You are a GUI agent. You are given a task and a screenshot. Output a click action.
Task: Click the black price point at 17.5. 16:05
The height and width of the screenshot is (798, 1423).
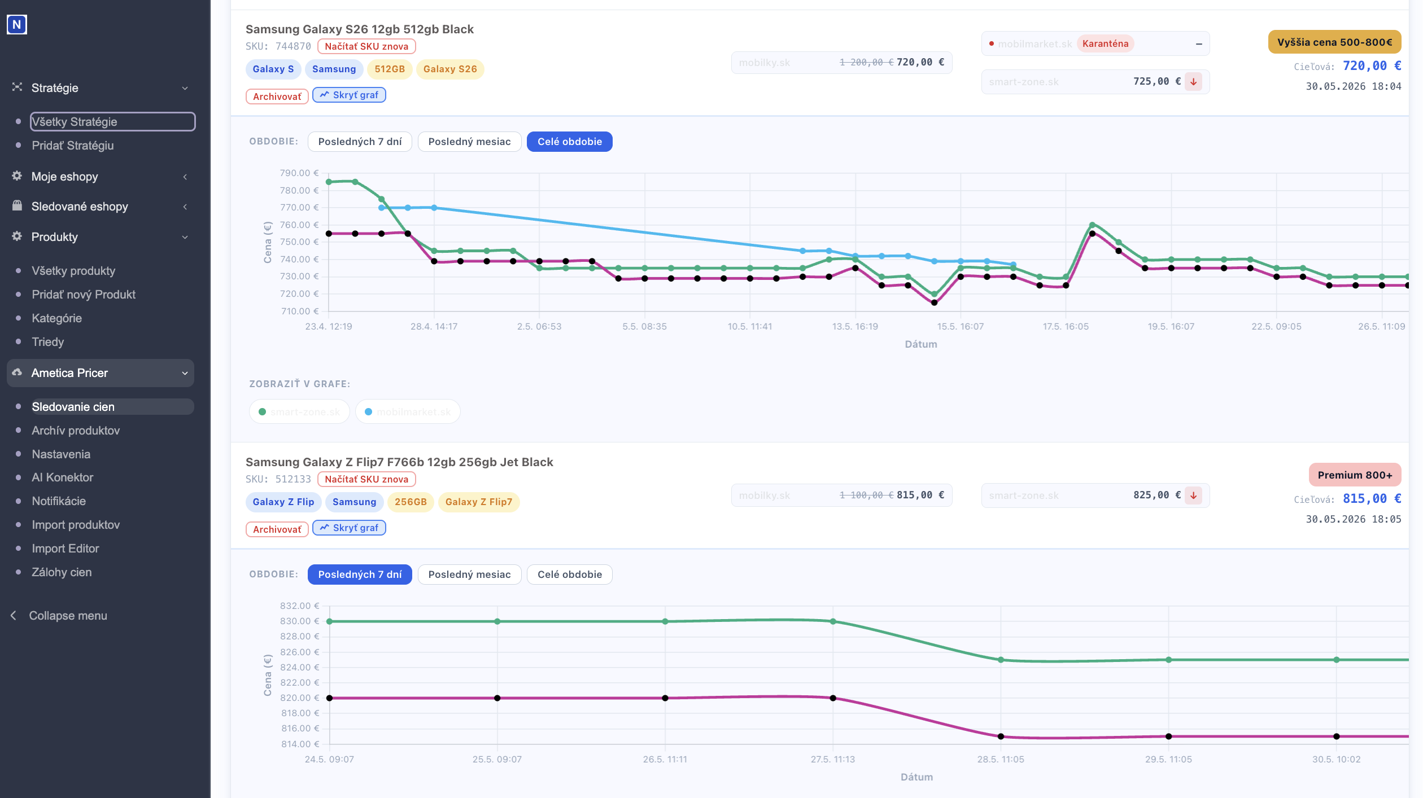pyautogui.click(x=1066, y=286)
